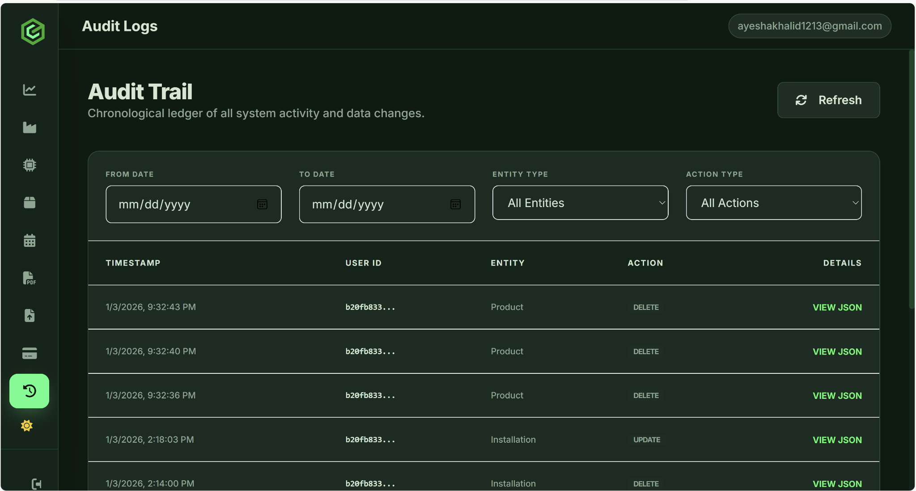This screenshot has width=916, height=491.
Task: Open the box inventory sidebar icon
Action: (x=30, y=203)
